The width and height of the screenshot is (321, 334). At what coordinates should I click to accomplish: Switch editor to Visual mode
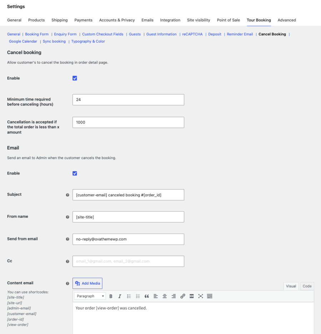point(291,286)
